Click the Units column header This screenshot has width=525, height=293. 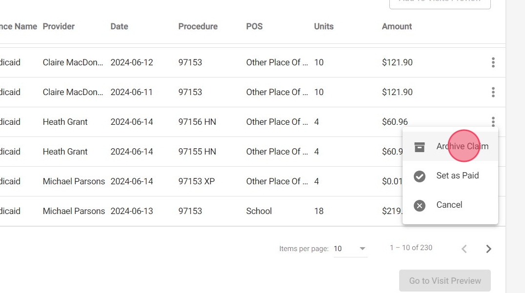[323, 26]
